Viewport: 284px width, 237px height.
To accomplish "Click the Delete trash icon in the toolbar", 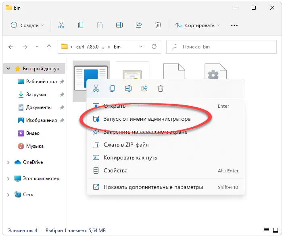I will pyautogui.click(x=158, y=25).
